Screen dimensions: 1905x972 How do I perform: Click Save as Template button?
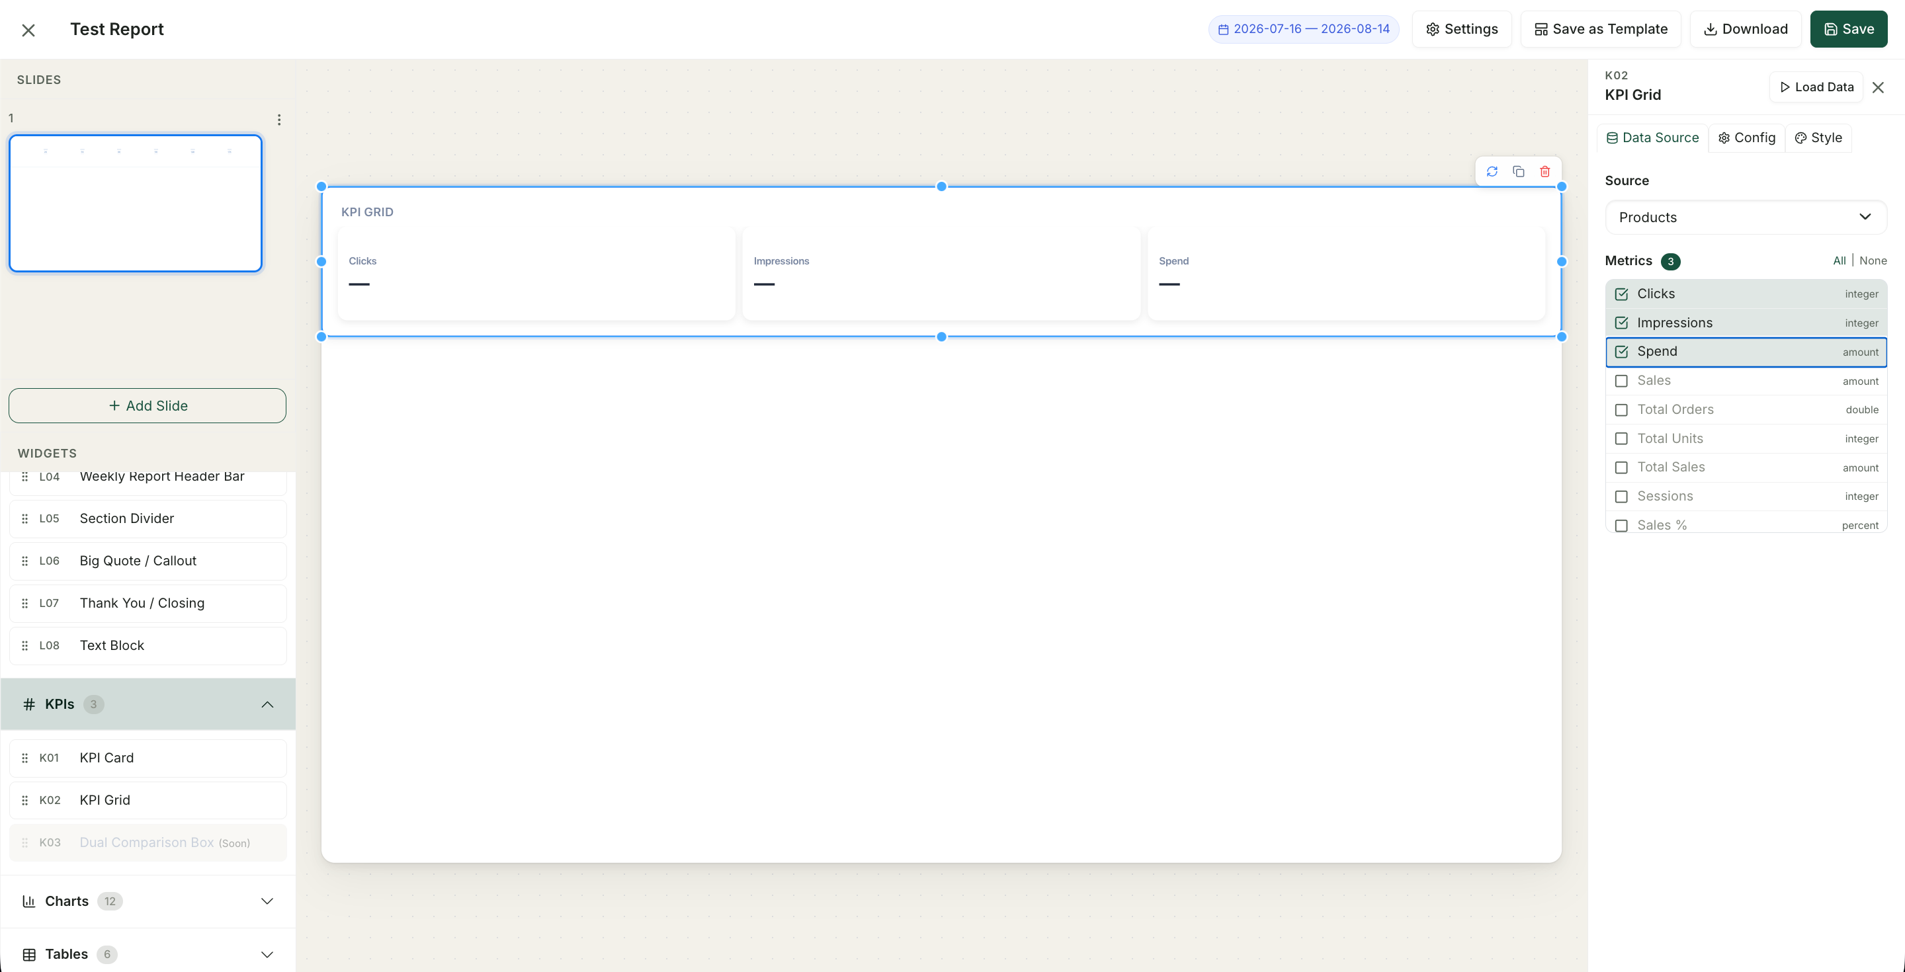[x=1601, y=30]
